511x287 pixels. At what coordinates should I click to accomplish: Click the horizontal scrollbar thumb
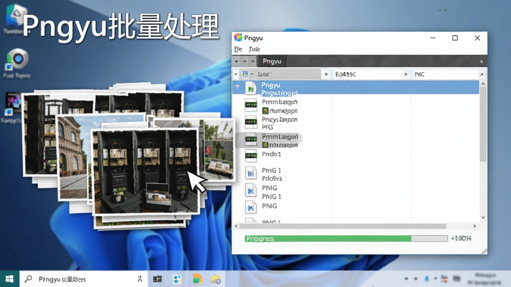(342, 226)
